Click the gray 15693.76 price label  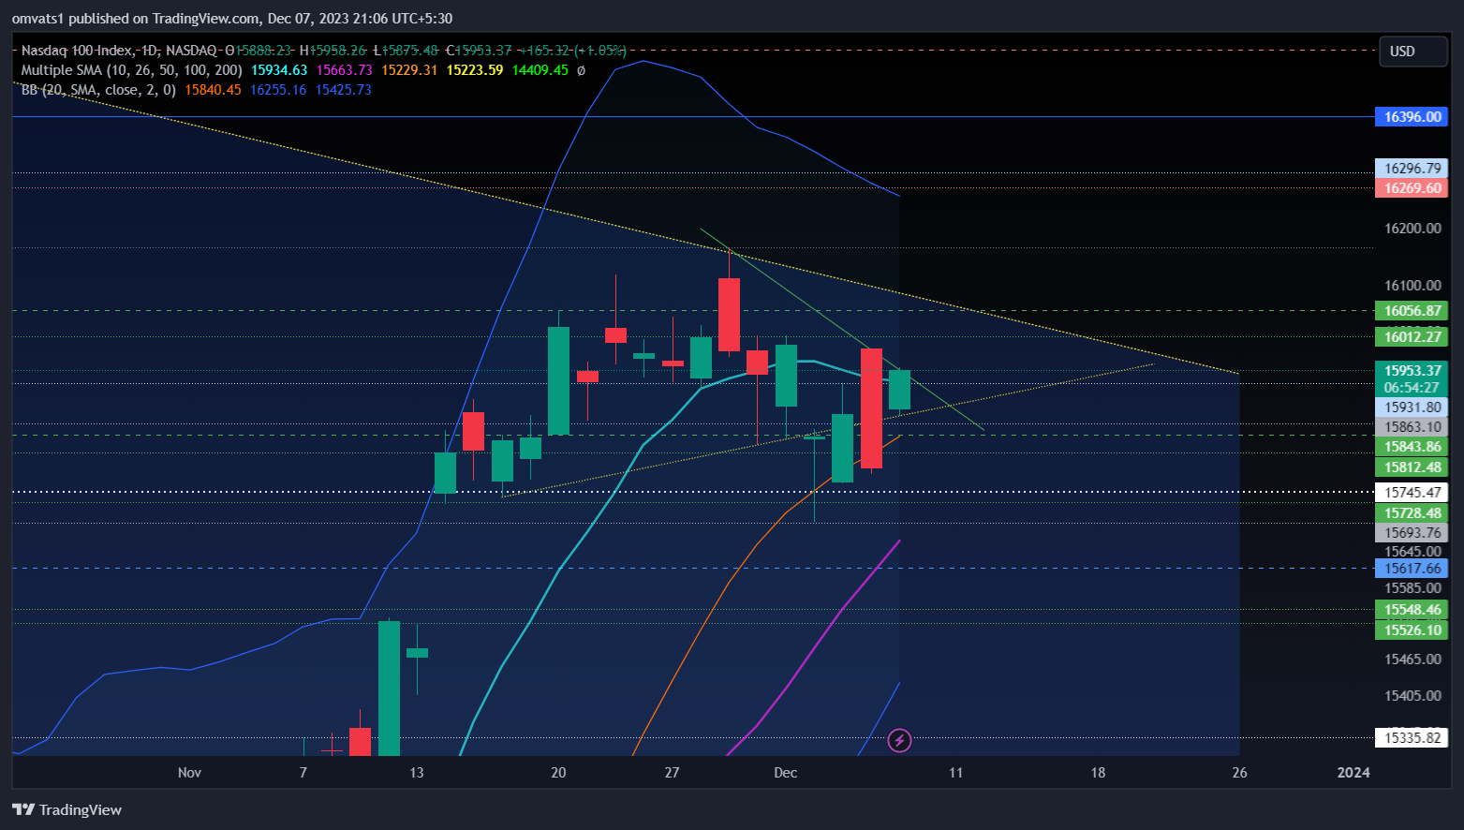[1412, 533]
